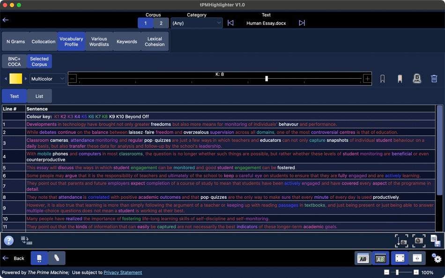The height and width of the screenshot is (278, 445).
Task: Click the trash delete icon
Action: 434,79
